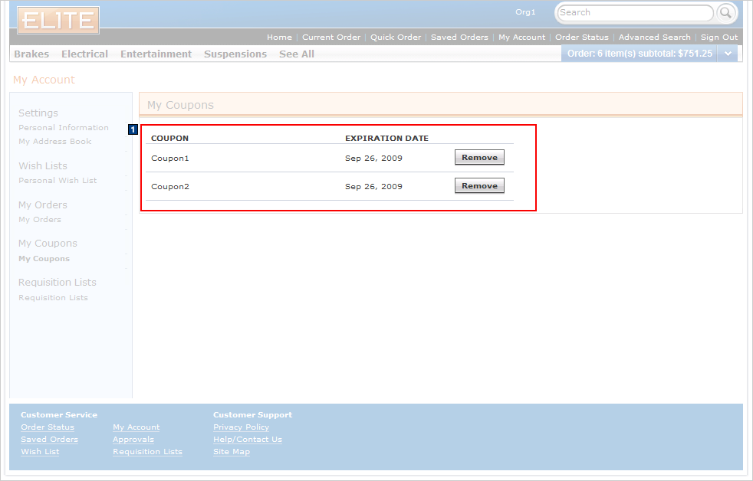Sign Out of the store
Image resolution: width=753 pixels, height=481 pixels.
719,37
